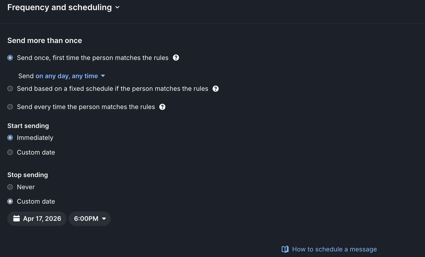Click 'Send every time the person matches' label
The width and height of the screenshot is (425, 257).
(x=86, y=107)
